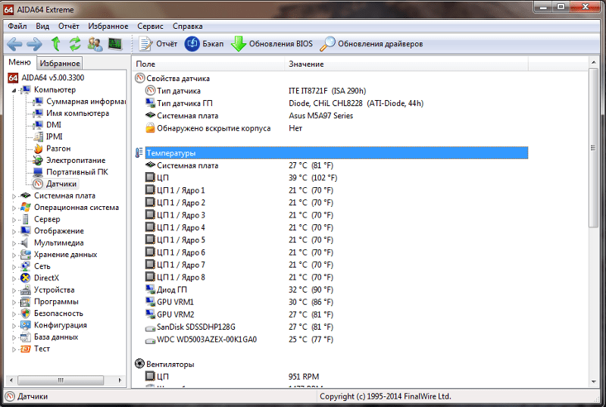Open the Сервис menu

click(x=150, y=27)
